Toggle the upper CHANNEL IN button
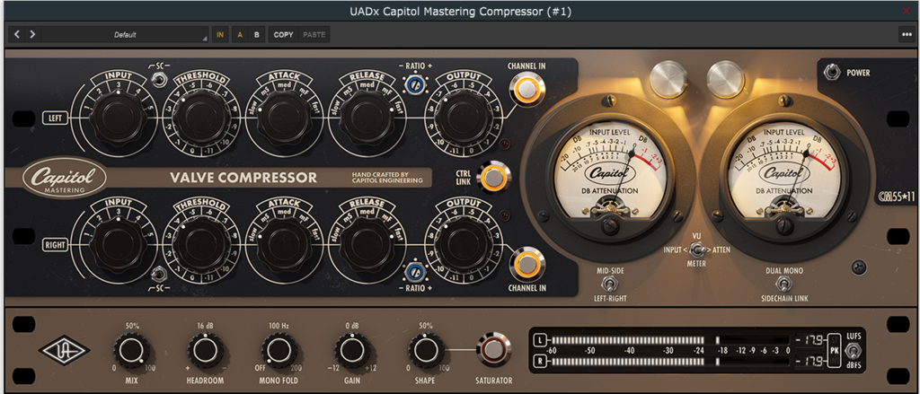This screenshot has height=394, width=920. coord(526,91)
